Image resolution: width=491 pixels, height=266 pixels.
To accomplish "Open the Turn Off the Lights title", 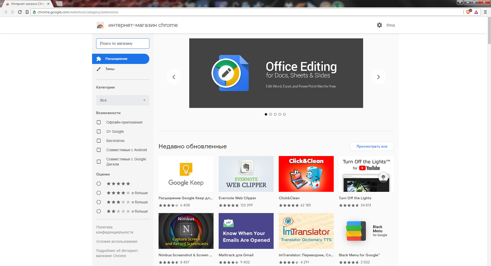I will click(355, 198).
